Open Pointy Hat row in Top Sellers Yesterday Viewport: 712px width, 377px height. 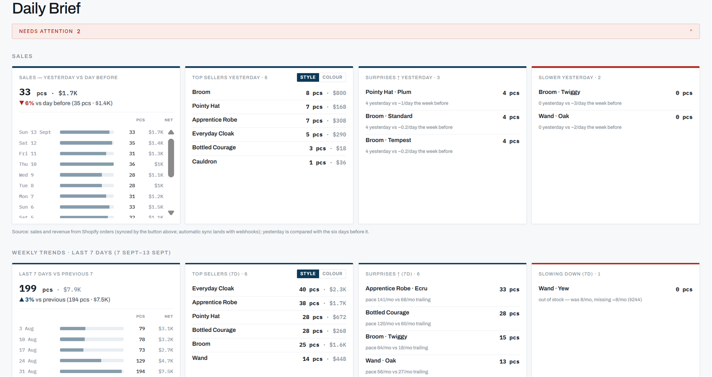pyautogui.click(x=269, y=106)
